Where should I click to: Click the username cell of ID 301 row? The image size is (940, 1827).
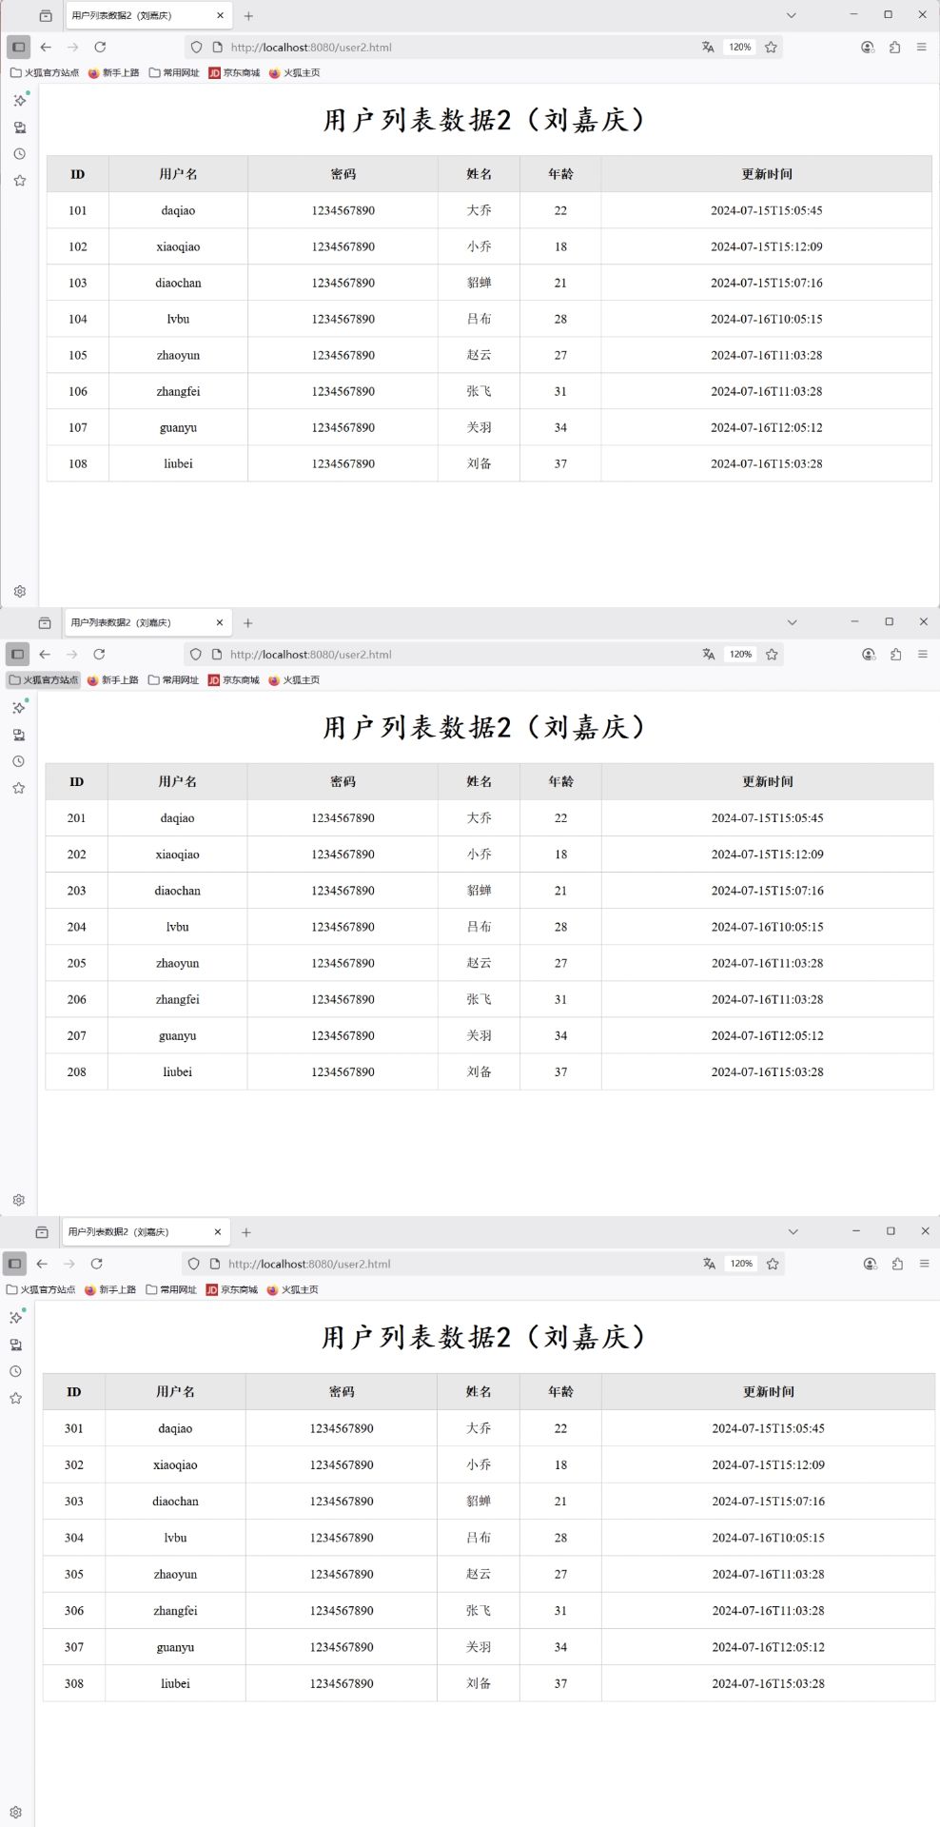click(x=175, y=1428)
